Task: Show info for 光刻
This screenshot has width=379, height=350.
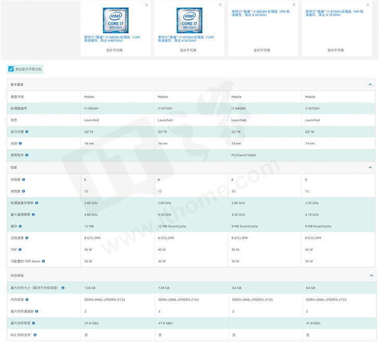Action: [20, 143]
